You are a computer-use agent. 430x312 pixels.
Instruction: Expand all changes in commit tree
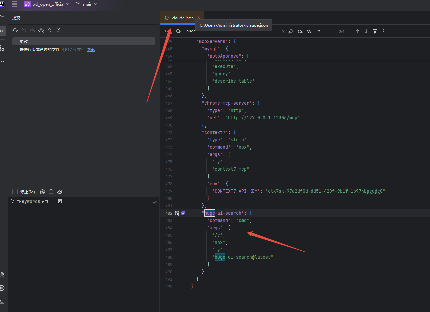point(50,30)
